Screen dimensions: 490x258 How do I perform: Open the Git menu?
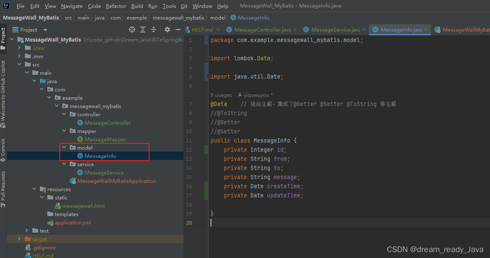point(184,6)
